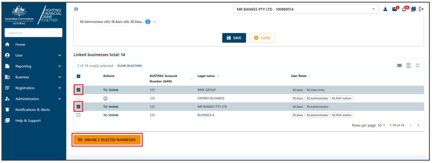Viewport: 432px width, 163px height.
Task: Uncheck the MR BANKES PTY LTD row checkbox
Action: [x=78, y=107]
